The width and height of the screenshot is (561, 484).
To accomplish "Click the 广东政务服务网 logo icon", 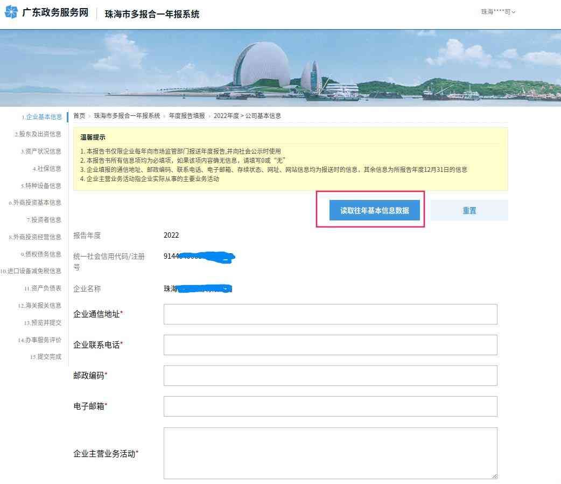I will 11,12.
